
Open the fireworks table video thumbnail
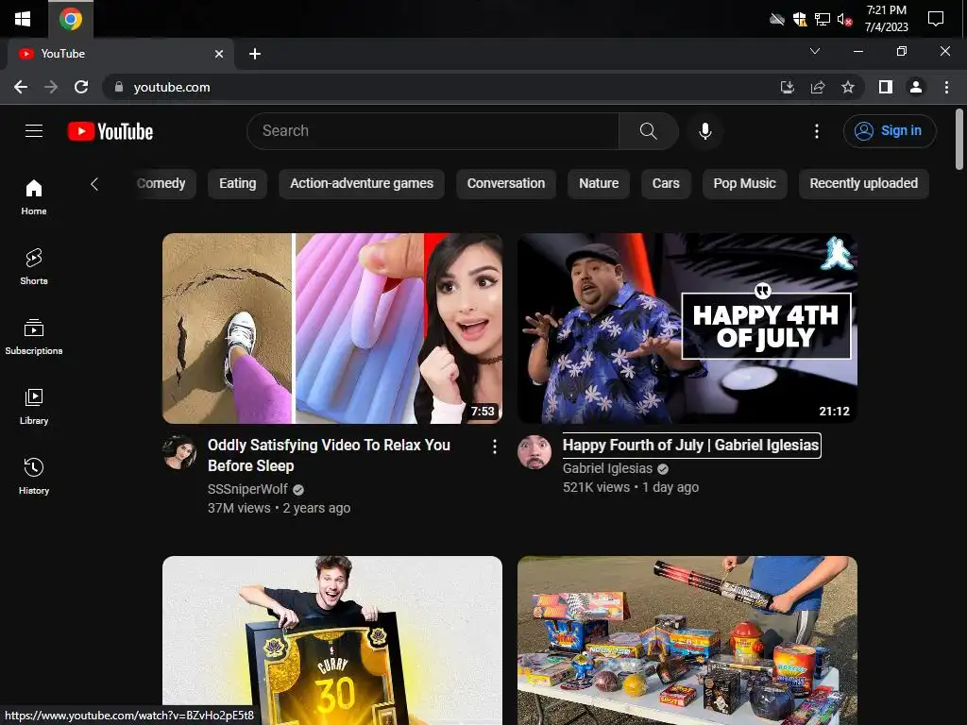(x=687, y=640)
